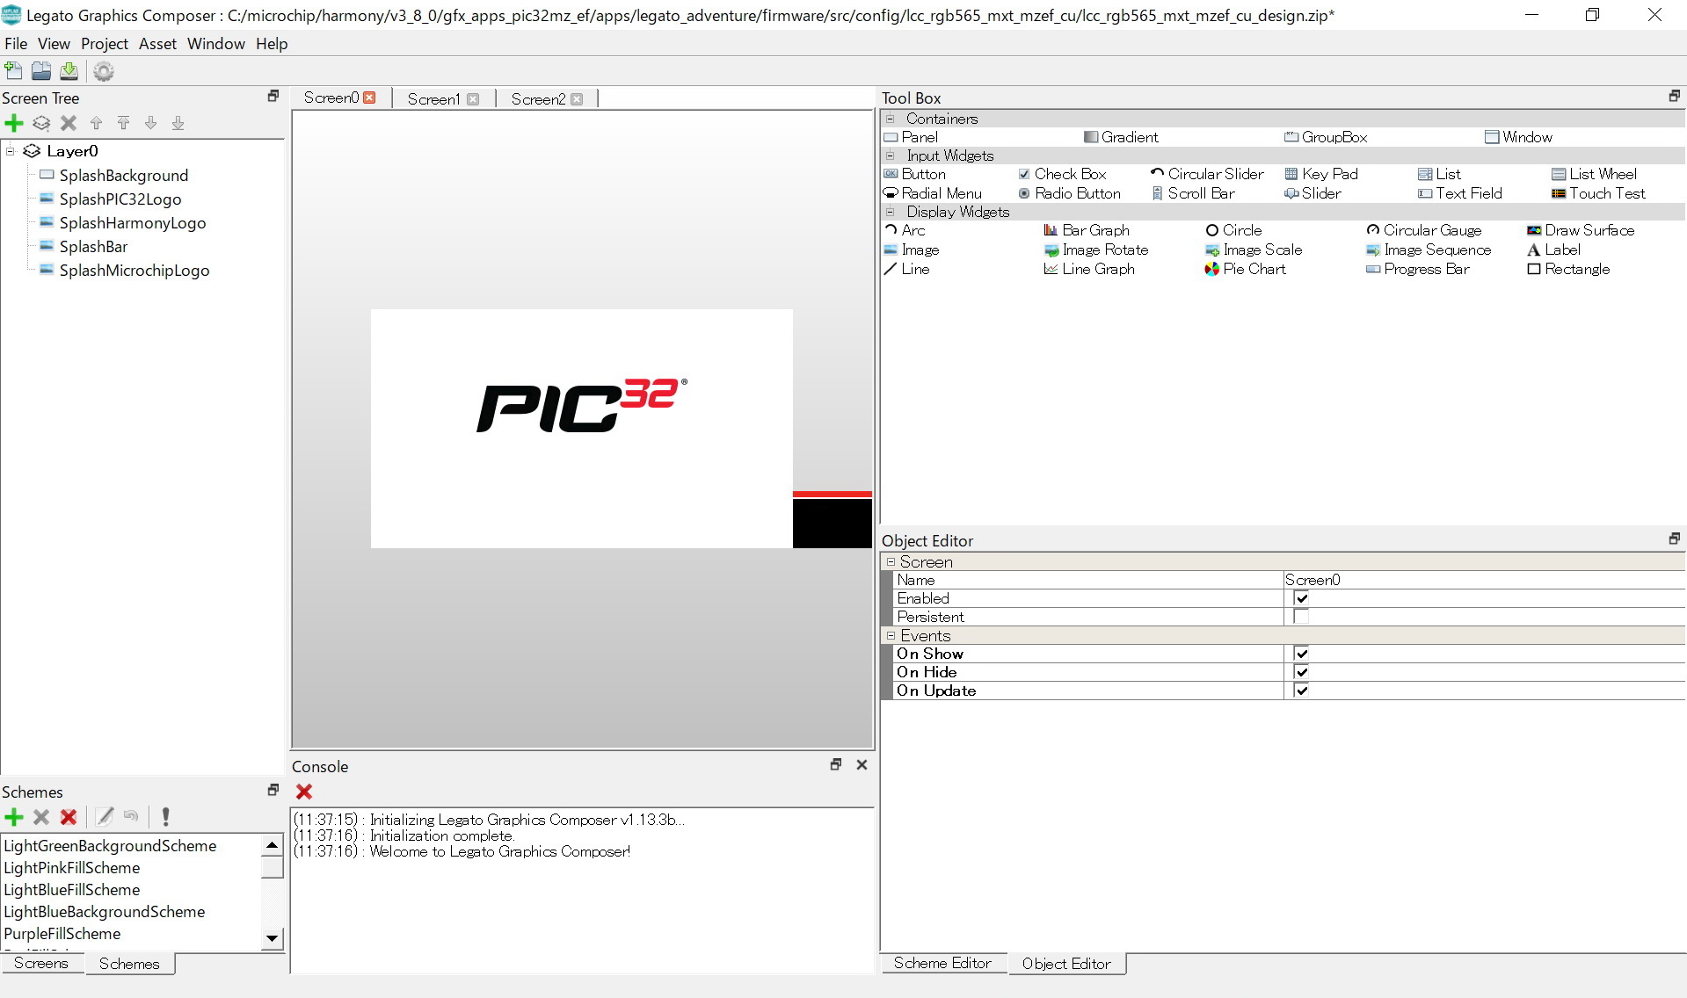Close the Console panel
The height and width of the screenshot is (998, 1687).
(x=862, y=764)
